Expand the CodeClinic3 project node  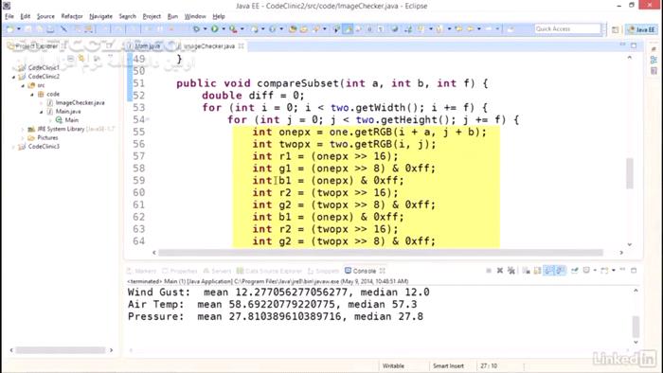[x=13, y=147]
